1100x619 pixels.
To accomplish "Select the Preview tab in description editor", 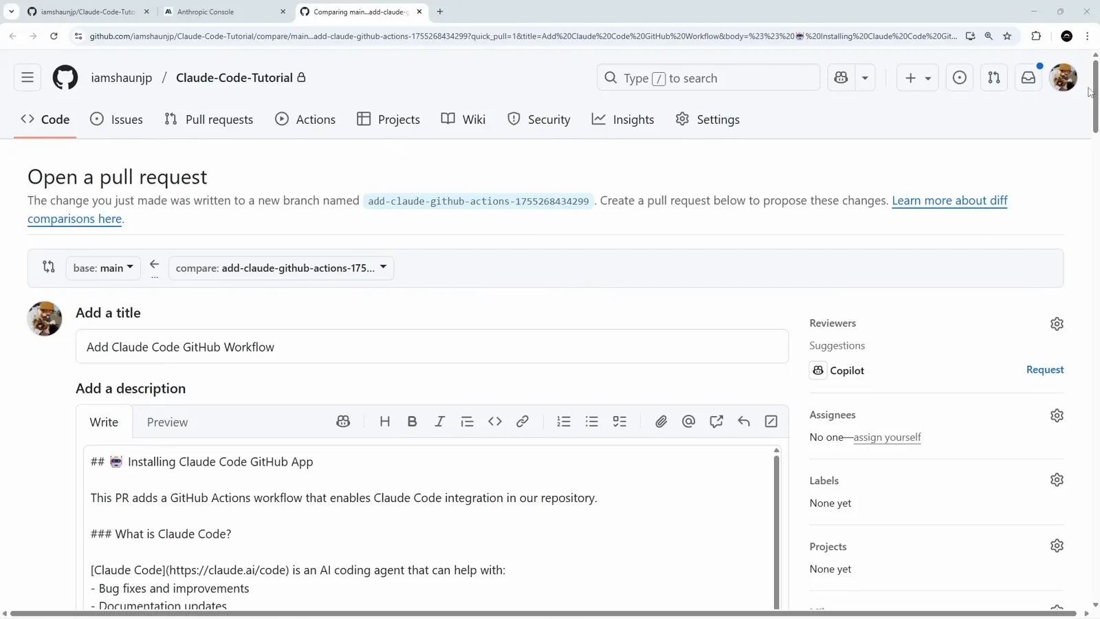I will (167, 422).
